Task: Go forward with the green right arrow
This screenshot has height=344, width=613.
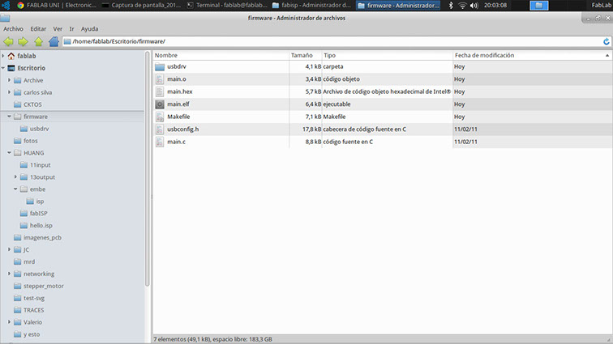Action: [23, 41]
